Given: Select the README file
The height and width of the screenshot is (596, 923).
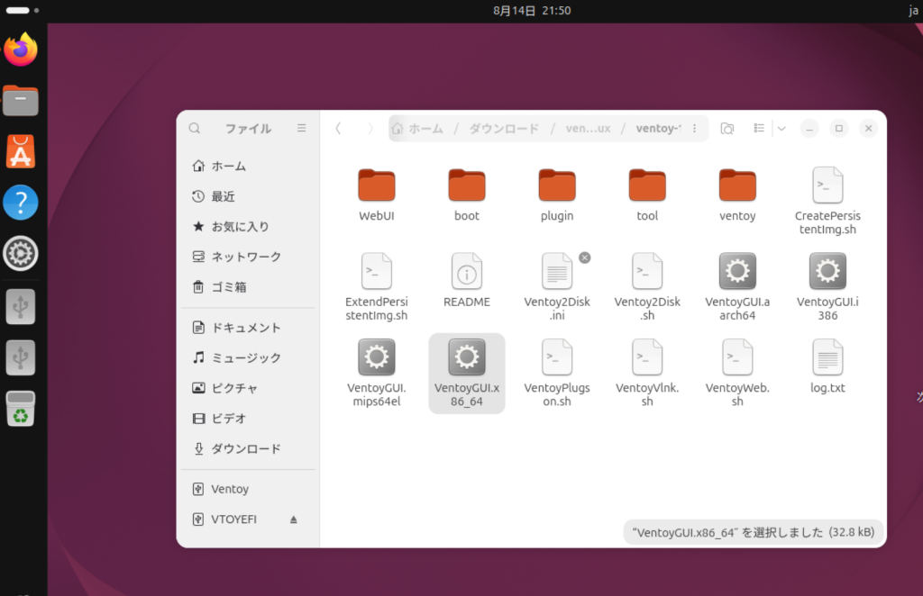Looking at the screenshot, I should point(467,281).
